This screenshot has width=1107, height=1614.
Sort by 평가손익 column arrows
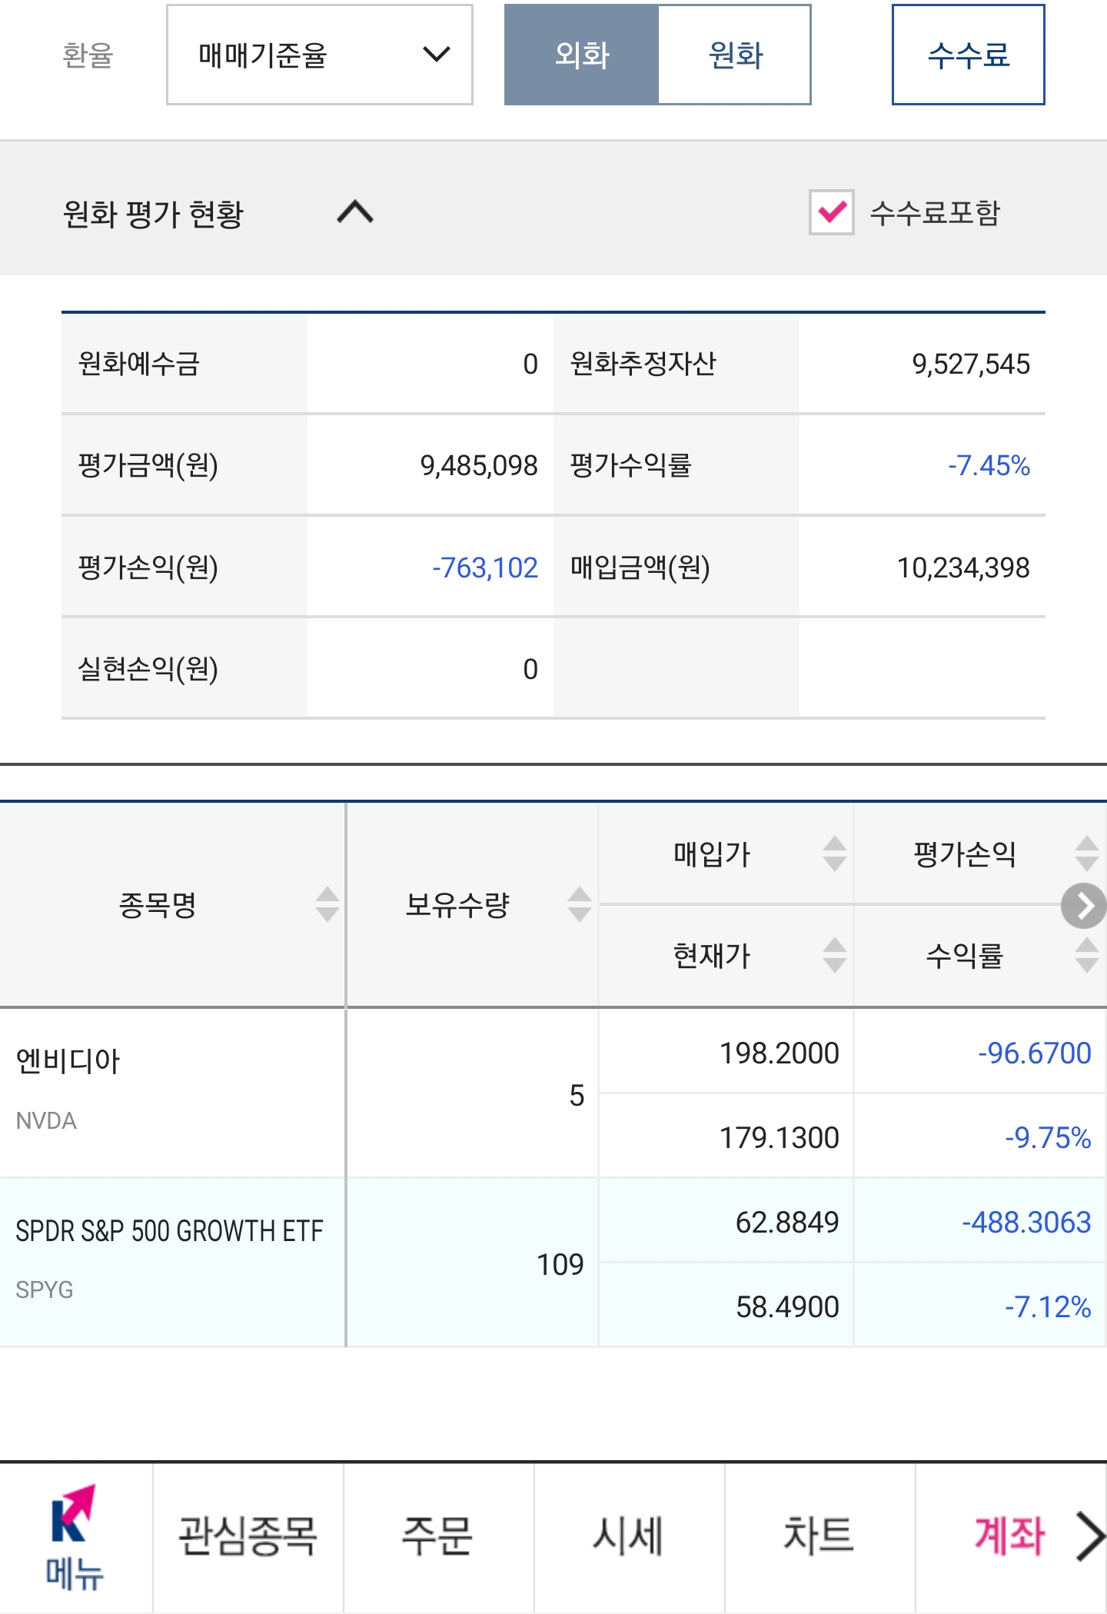point(1087,854)
